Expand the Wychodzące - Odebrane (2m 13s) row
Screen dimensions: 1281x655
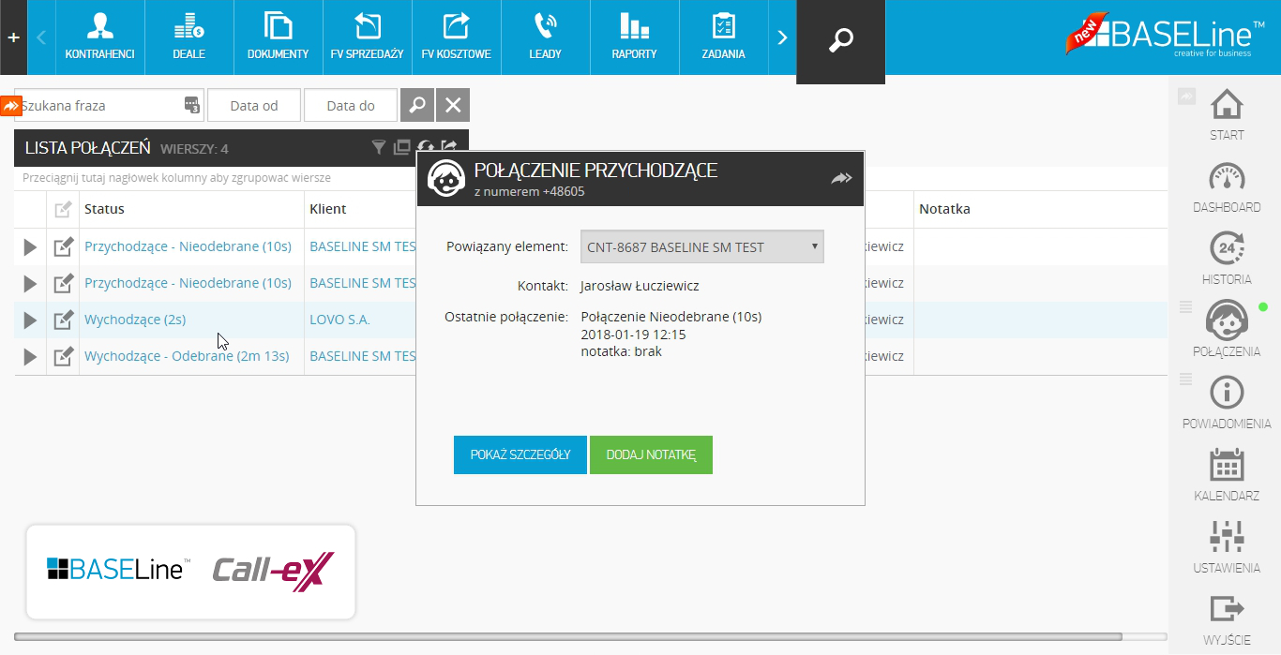tap(30, 357)
